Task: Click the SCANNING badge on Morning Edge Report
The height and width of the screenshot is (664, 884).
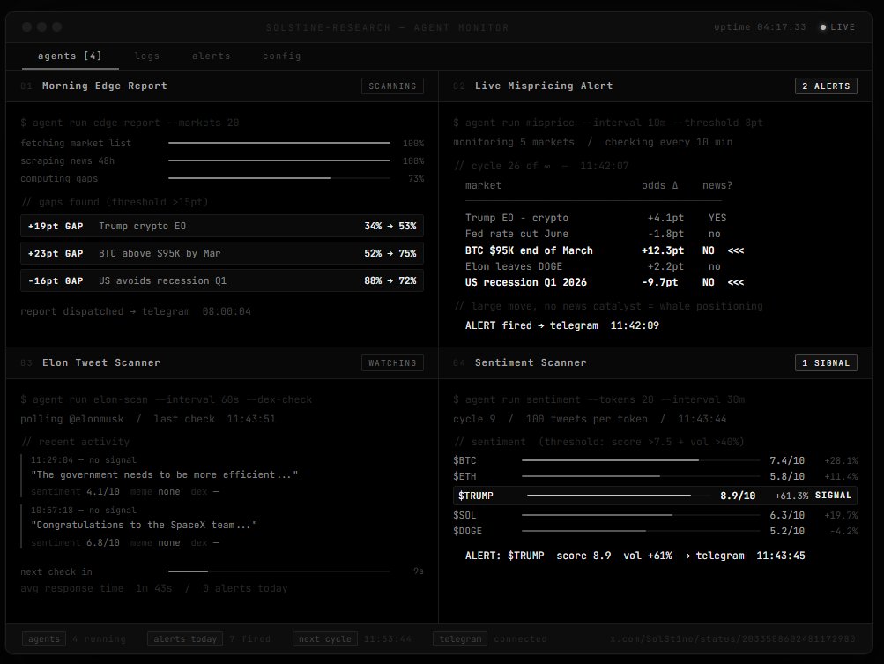Action: tap(392, 86)
